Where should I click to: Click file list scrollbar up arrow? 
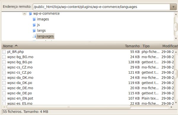176,52
